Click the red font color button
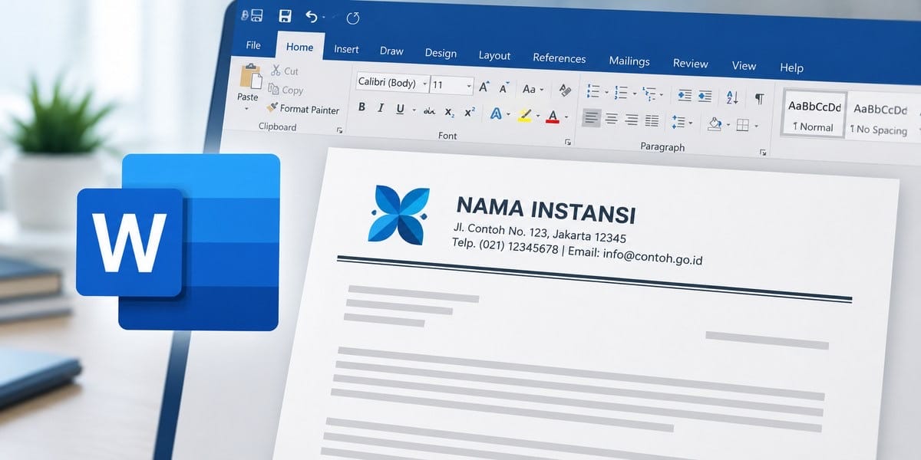921x460 pixels. tap(553, 117)
